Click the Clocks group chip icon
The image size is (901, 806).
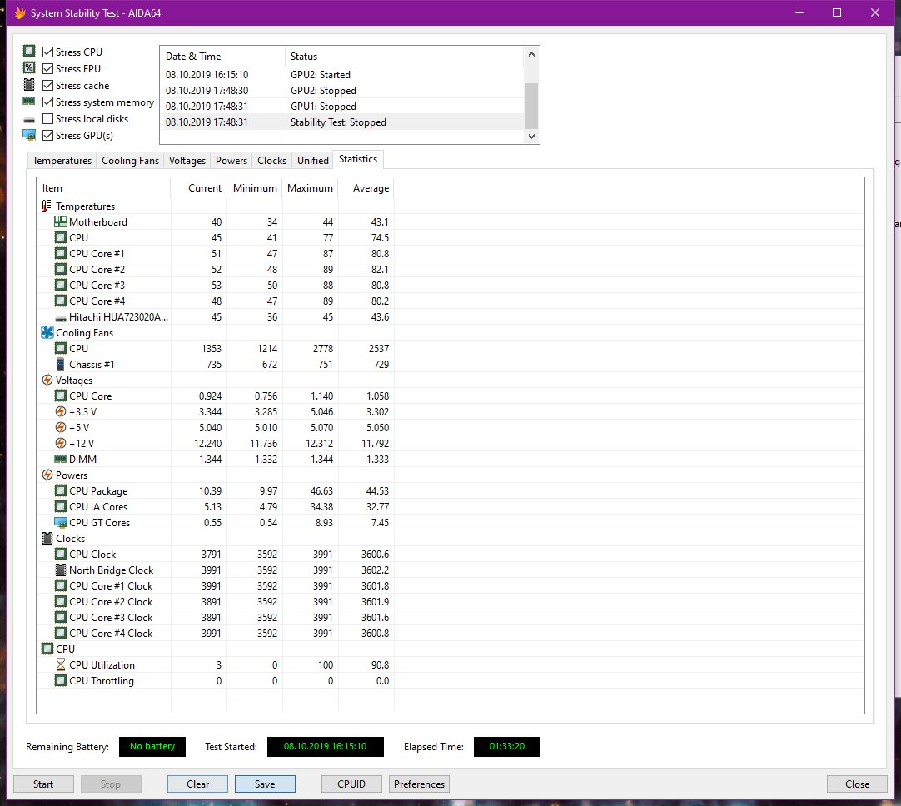[x=47, y=538]
